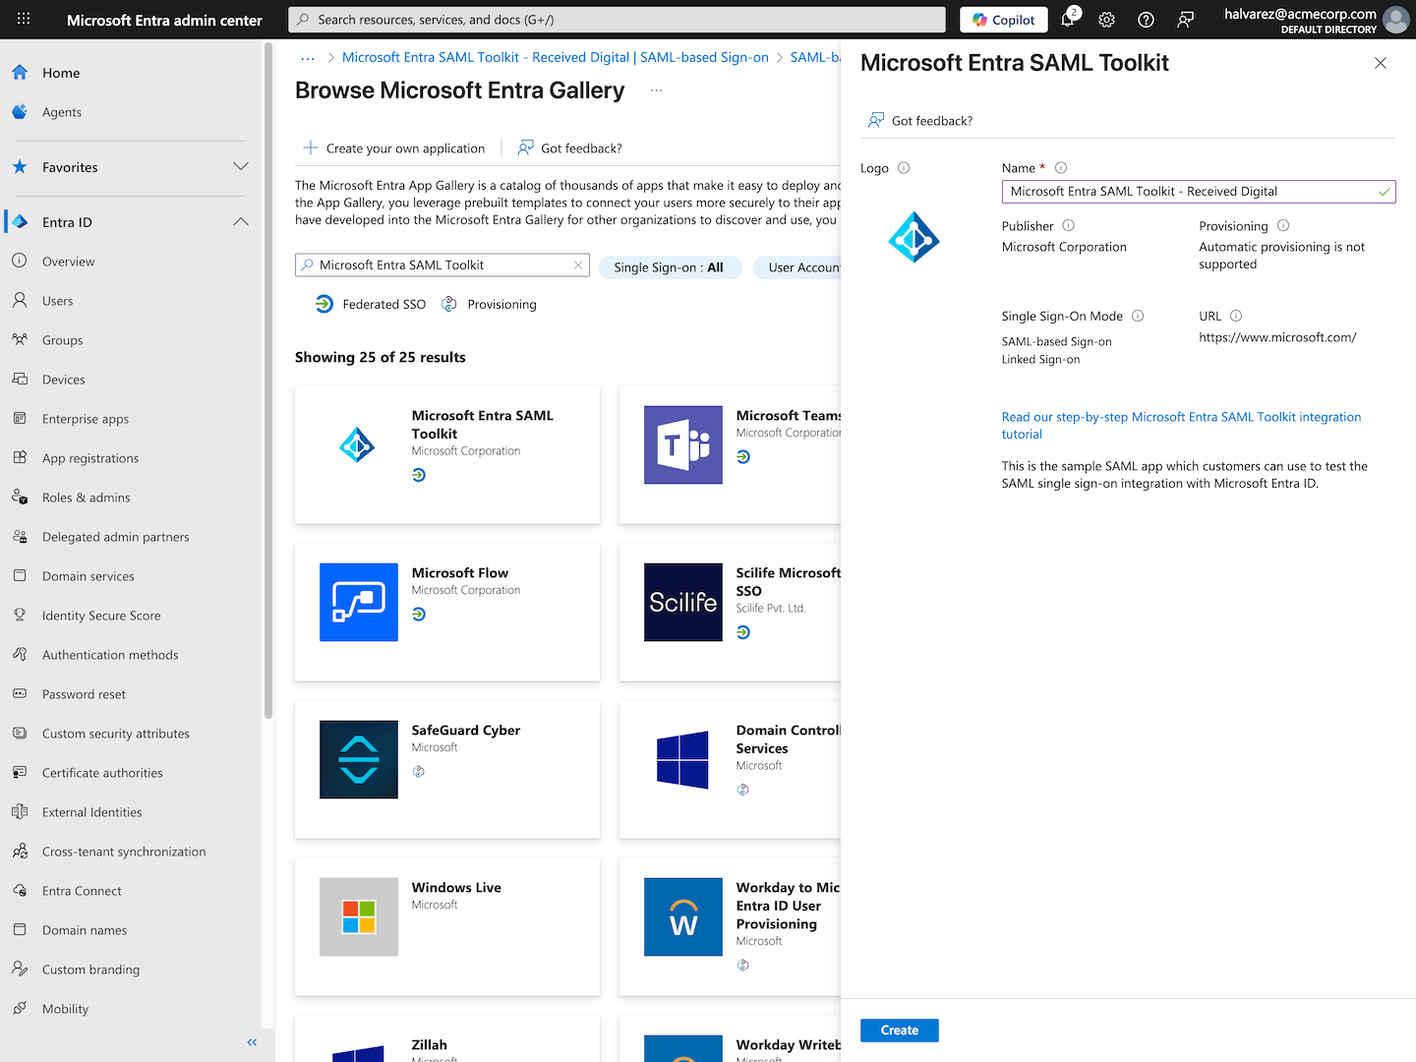Expand the Favorites section
Screen dimensions: 1416x1062
[x=241, y=167]
